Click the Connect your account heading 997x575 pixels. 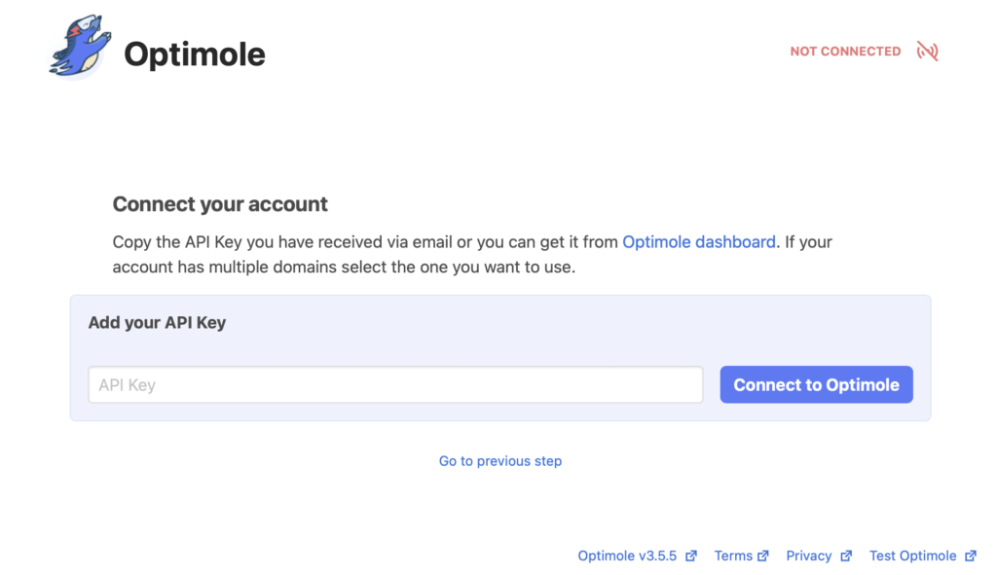point(219,204)
